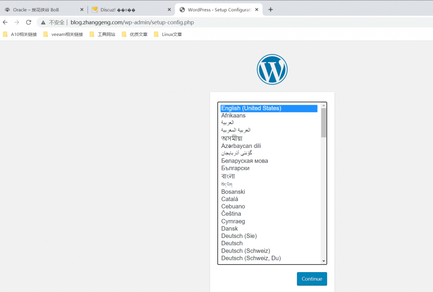This screenshot has height=292, width=433.
Task: Click the Continue button
Action: (312, 279)
